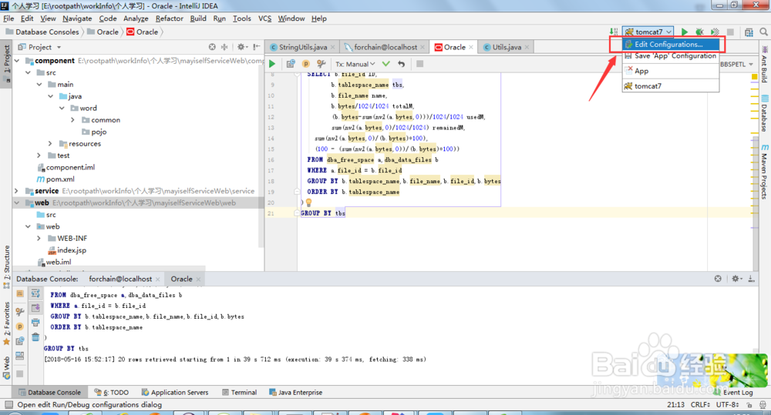The image size is (771, 415).
Task: Open the Terminal tool window
Action: point(240,393)
